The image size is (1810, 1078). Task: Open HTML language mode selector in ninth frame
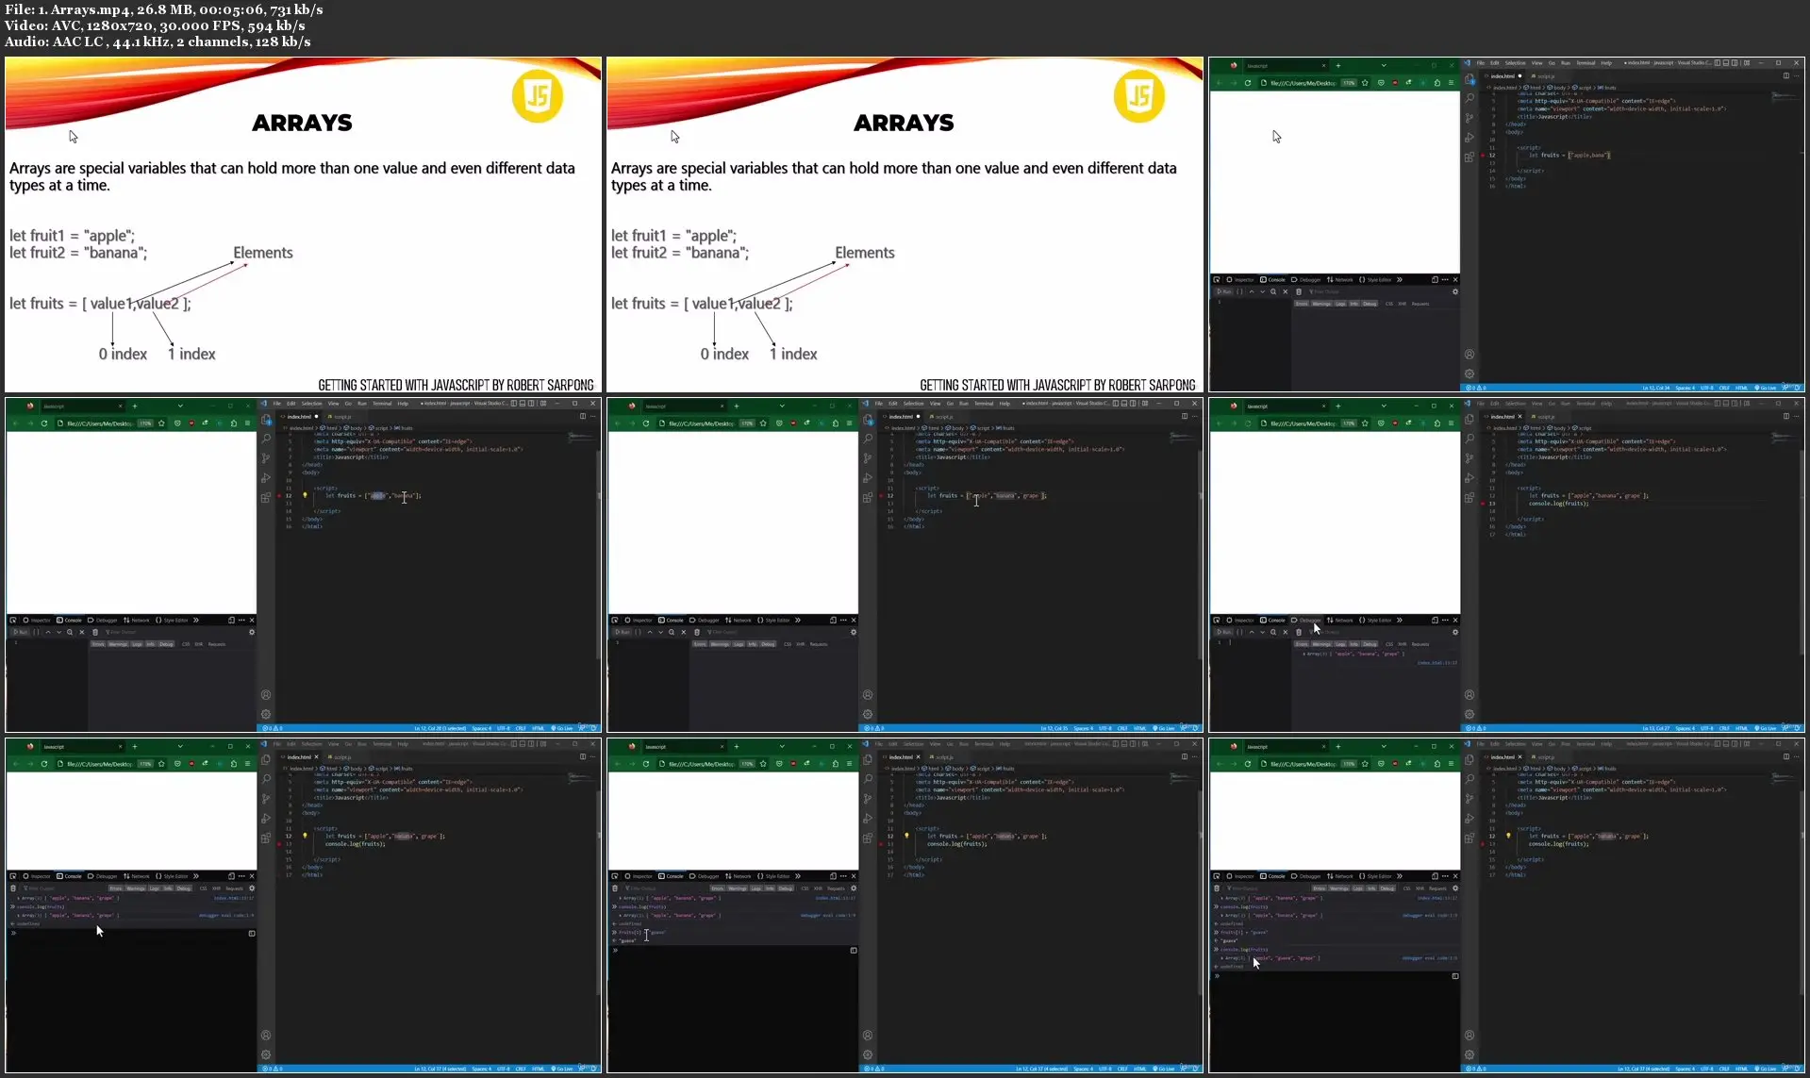click(1742, 1069)
